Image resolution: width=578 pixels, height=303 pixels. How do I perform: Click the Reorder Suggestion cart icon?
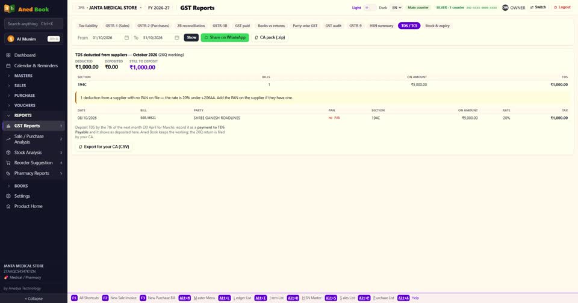pyautogui.click(x=8, y=163)
